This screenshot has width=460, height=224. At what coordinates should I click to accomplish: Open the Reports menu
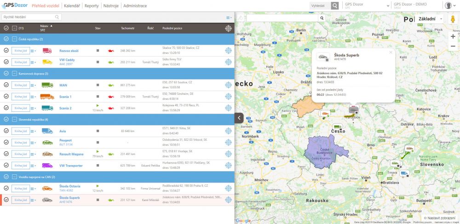coord(92,6)
